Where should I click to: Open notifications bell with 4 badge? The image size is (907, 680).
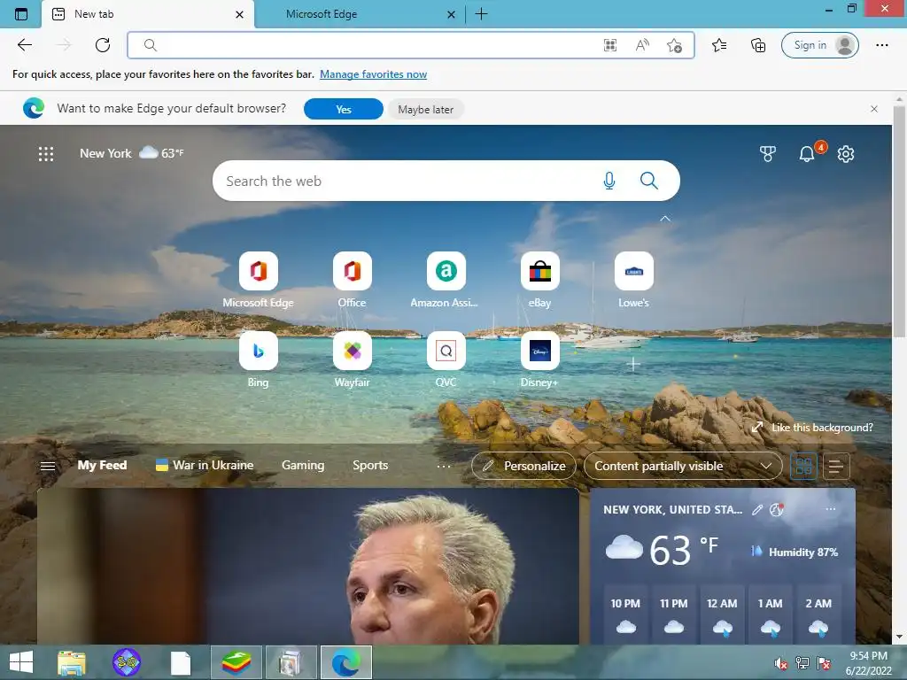point(808,154)
